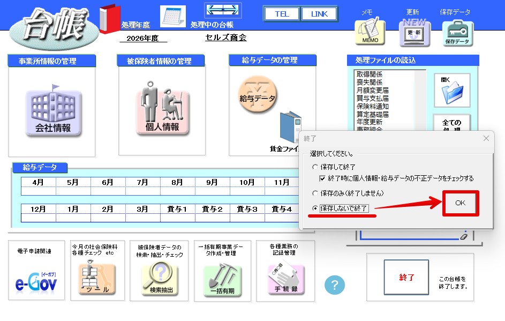505x321 pixels.
Task: Click the セルズ商会 ledger name
Action: coord(226,38)
